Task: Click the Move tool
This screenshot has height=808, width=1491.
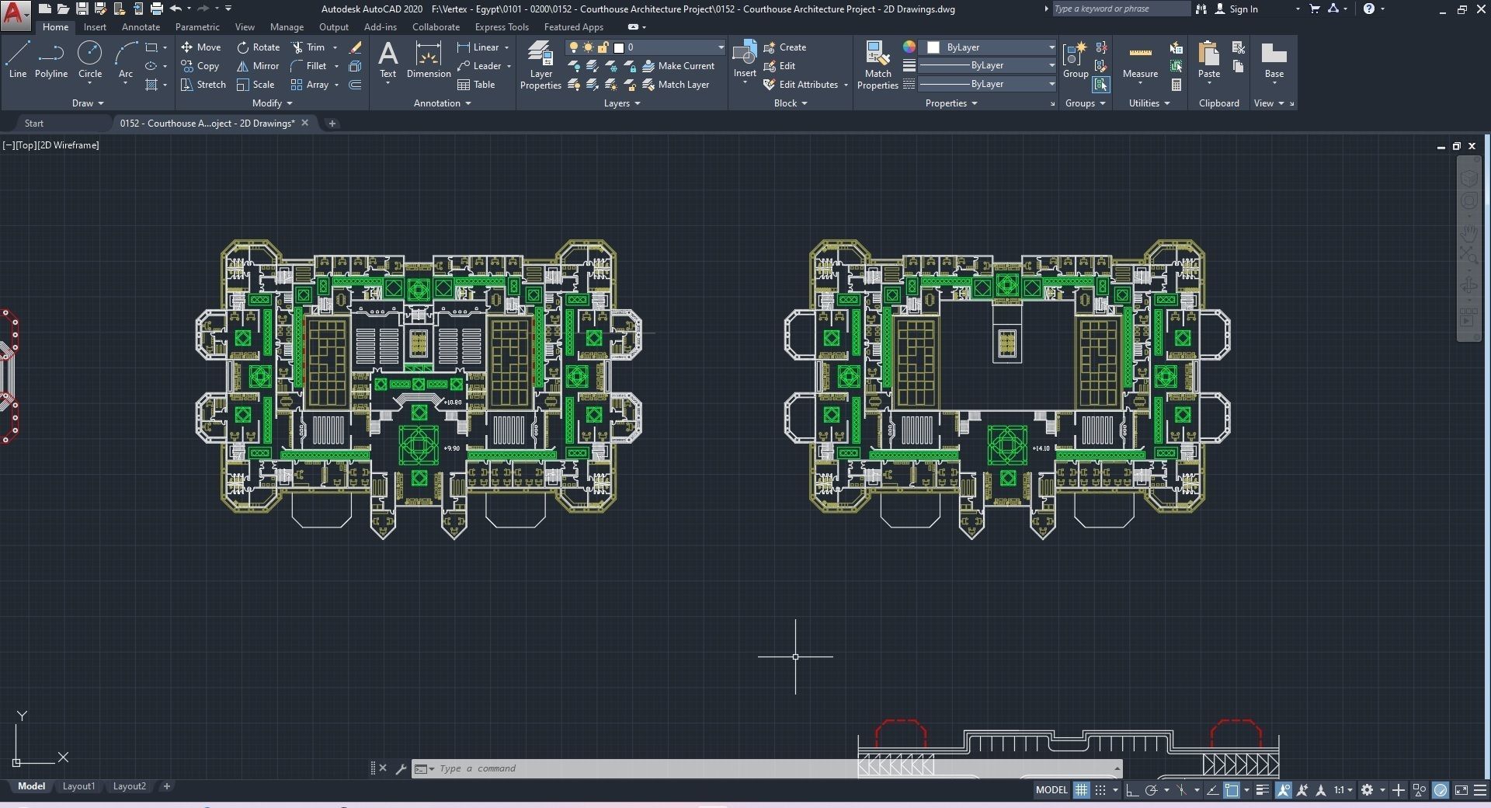Action: (201, 47)
